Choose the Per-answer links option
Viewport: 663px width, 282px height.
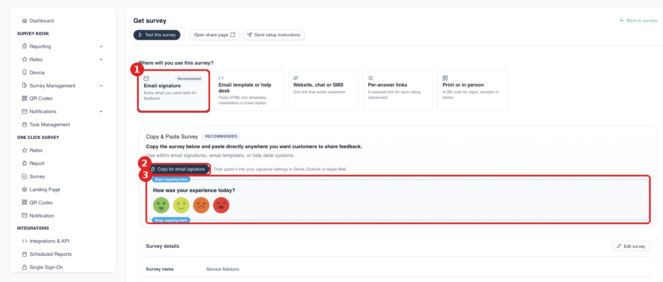click(x=398, y=91)
